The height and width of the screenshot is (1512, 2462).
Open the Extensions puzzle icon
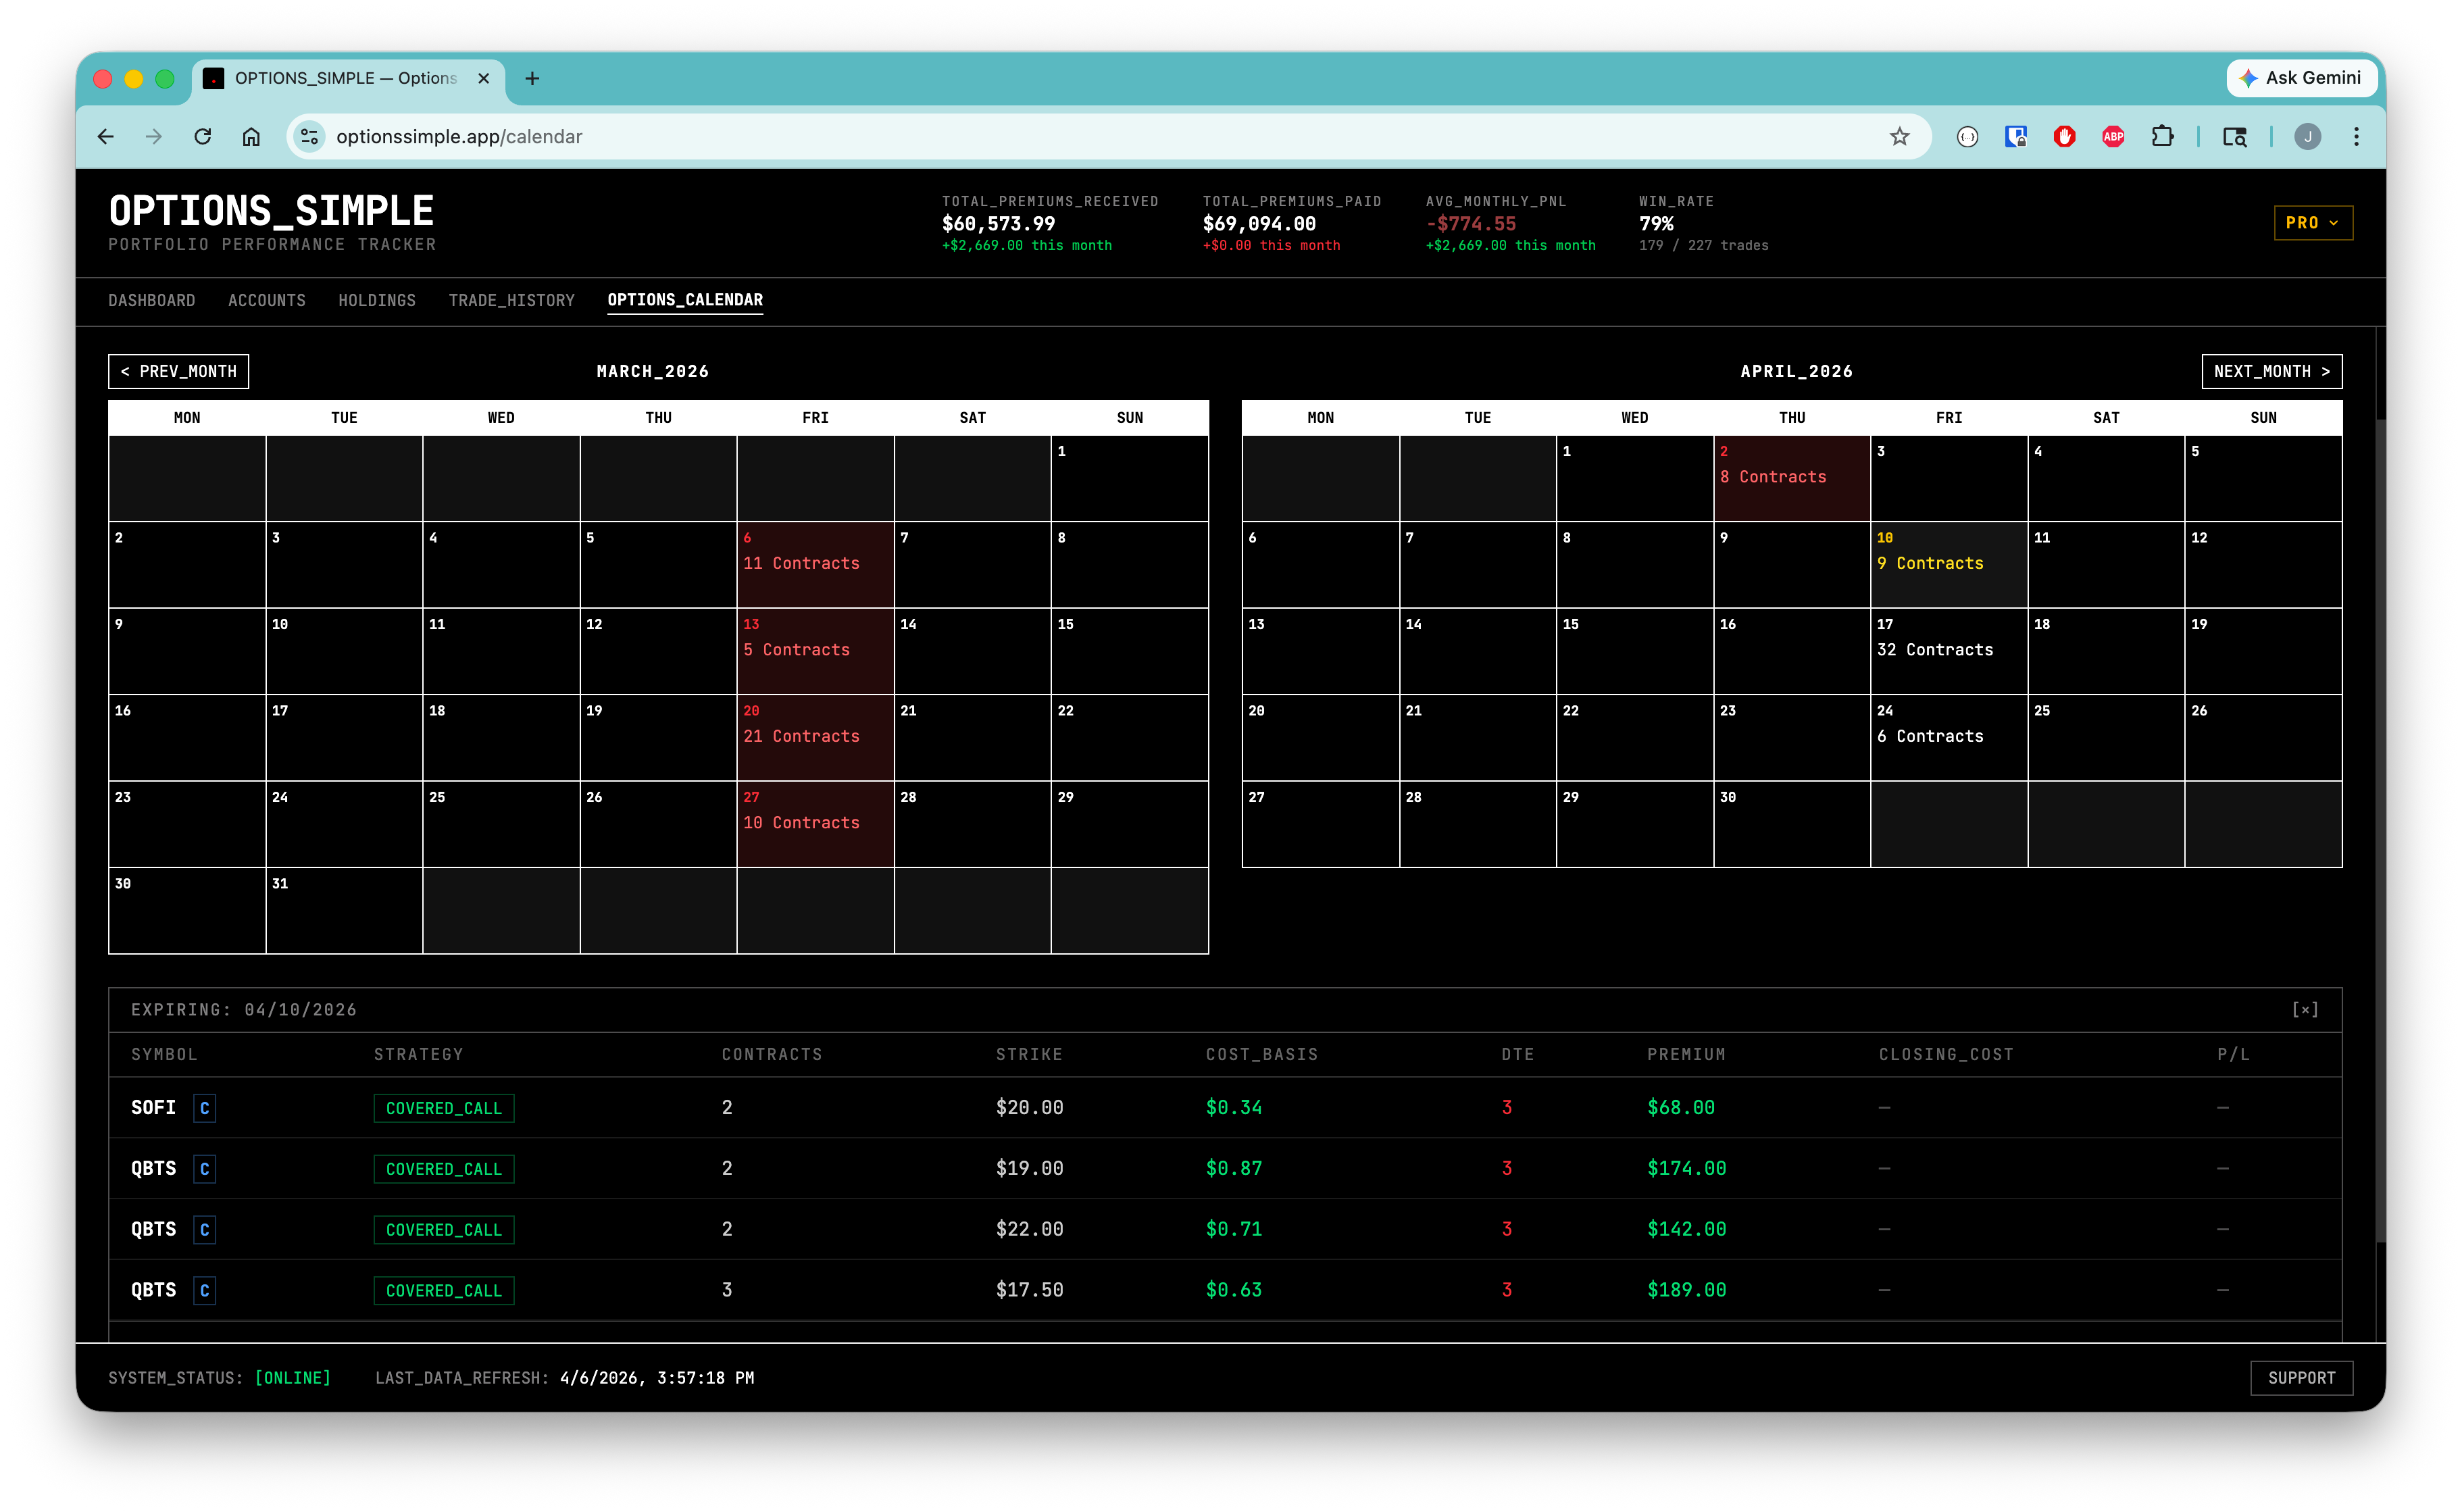[x=2162, y=137]
